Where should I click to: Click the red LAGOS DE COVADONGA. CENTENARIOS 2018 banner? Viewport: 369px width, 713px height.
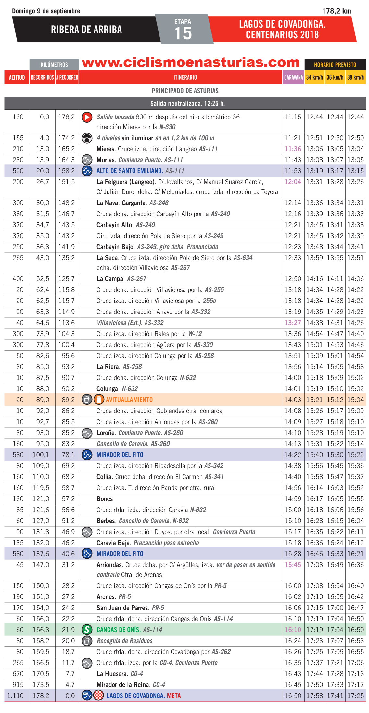pos(282,30)
